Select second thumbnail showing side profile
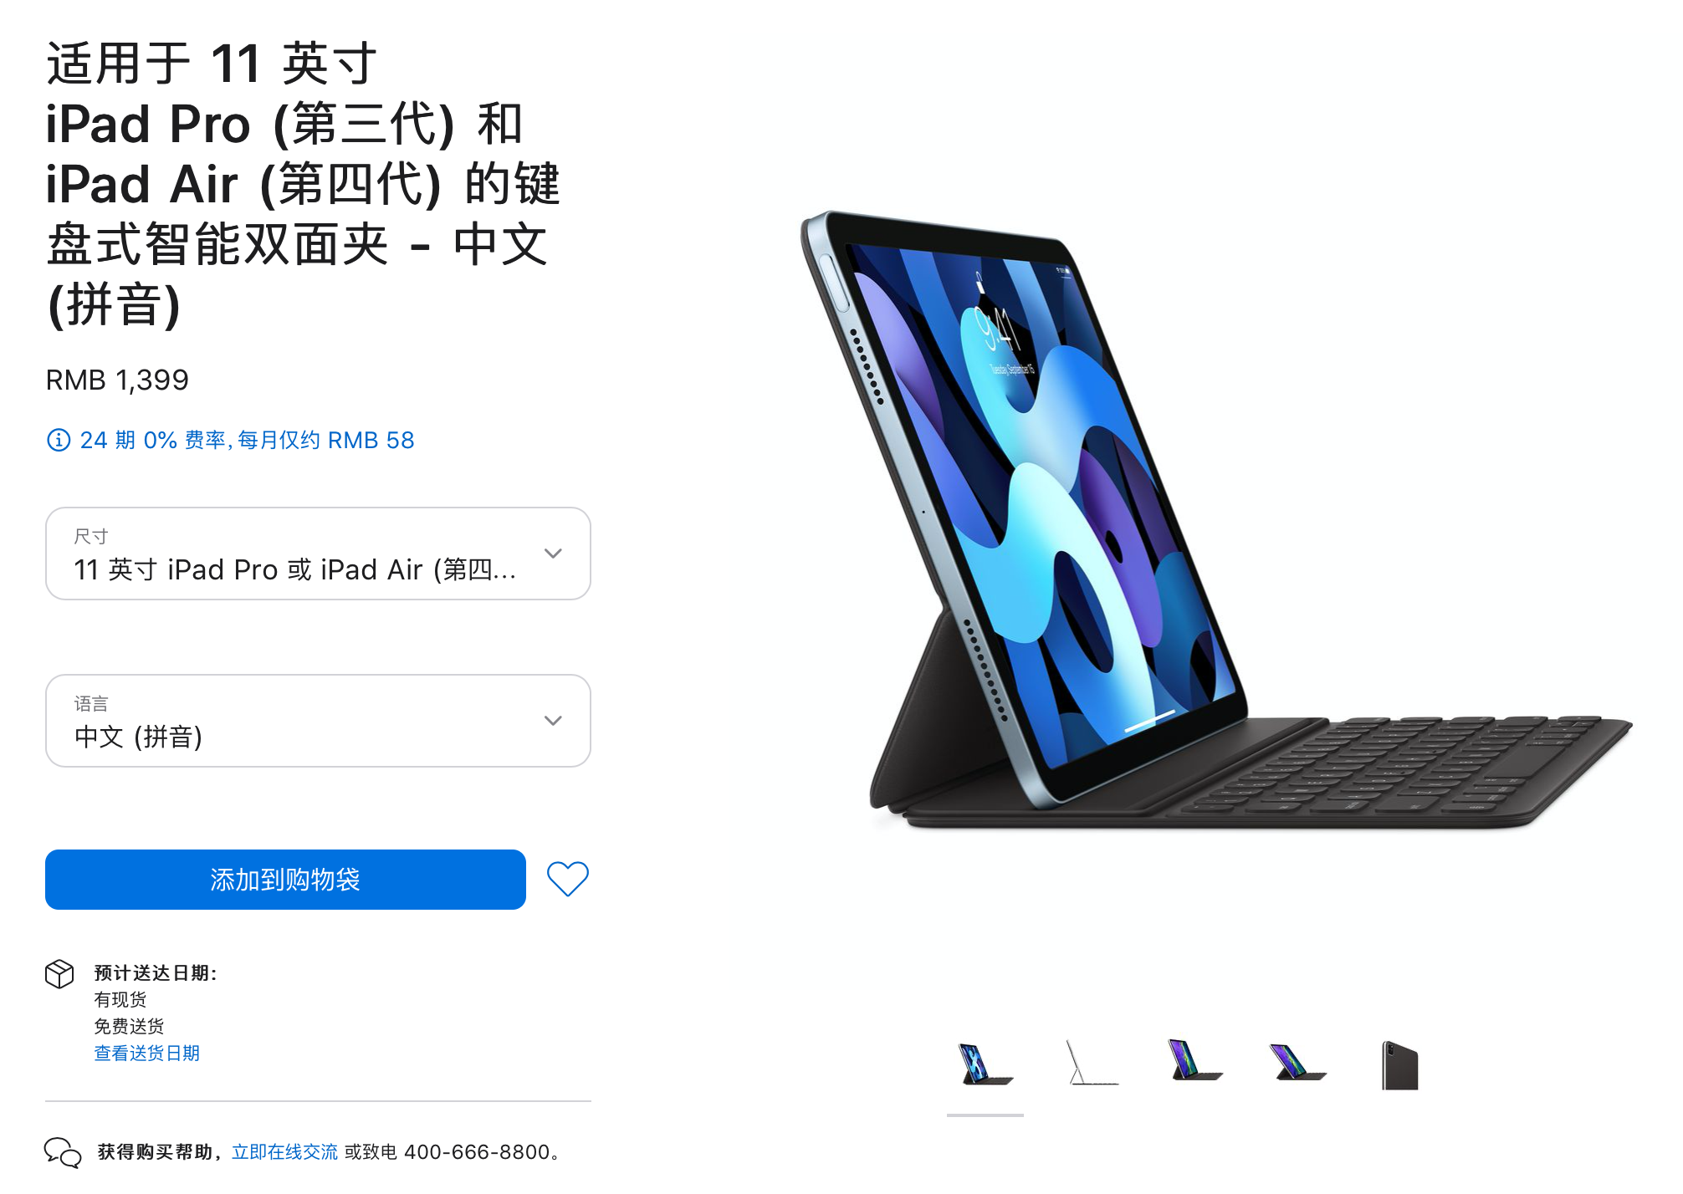 1091,1064
